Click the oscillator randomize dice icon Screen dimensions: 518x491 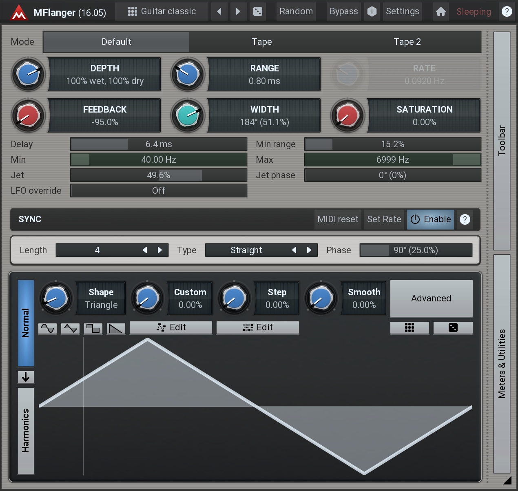click(x=453, y=327)
